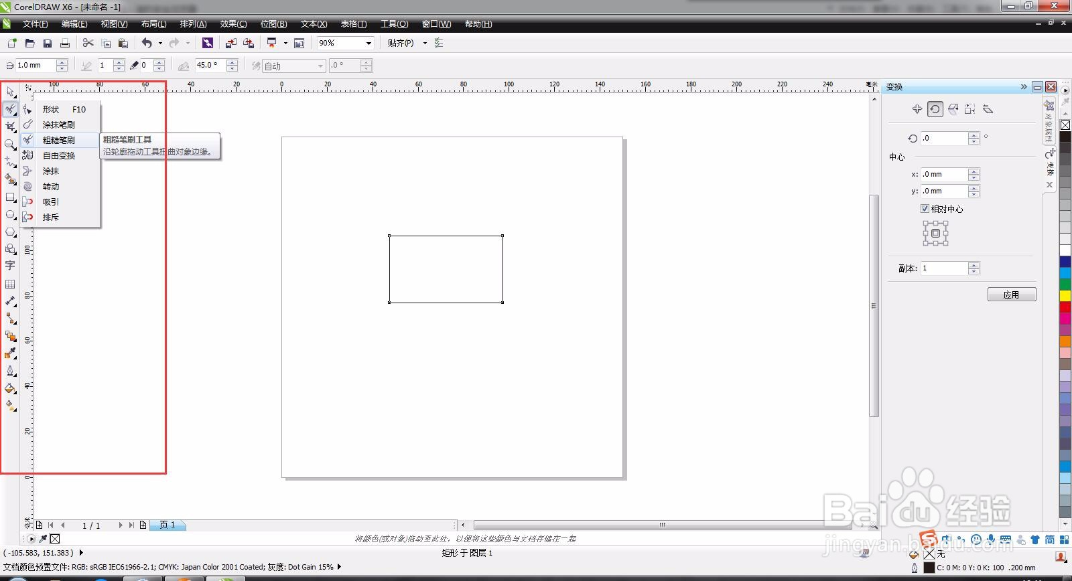Image resolution: width=1072 pixels, height=581 pixels.
Task: Switch to Position transform icon
Action: pyautogui.click(x=917, y=109)
